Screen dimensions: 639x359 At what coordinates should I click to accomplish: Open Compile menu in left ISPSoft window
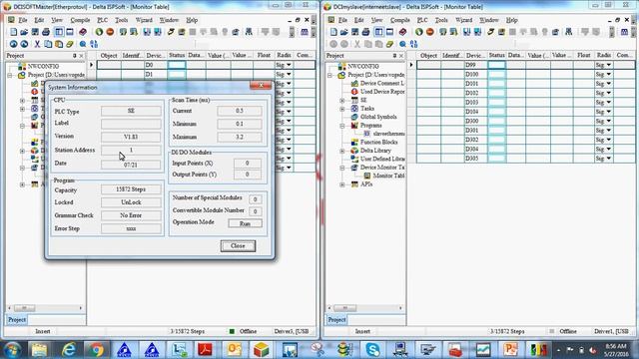point(80,20)
